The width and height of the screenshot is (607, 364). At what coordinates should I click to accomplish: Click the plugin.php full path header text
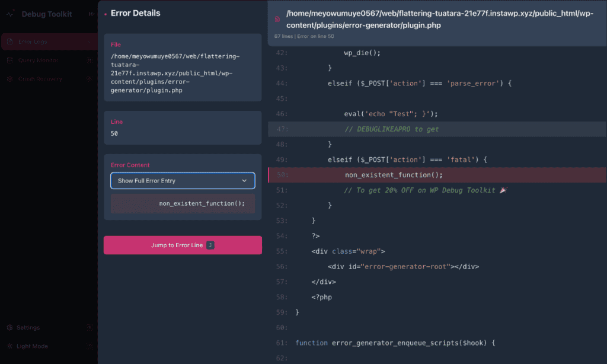click(x=440, y=20)
